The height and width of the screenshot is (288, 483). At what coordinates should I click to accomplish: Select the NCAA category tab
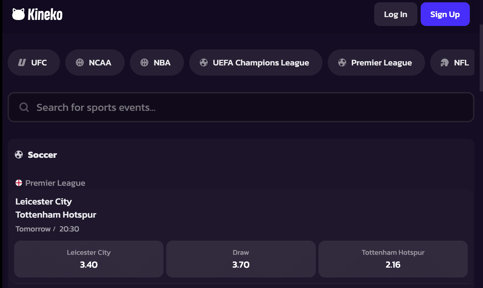click(95, 62)
